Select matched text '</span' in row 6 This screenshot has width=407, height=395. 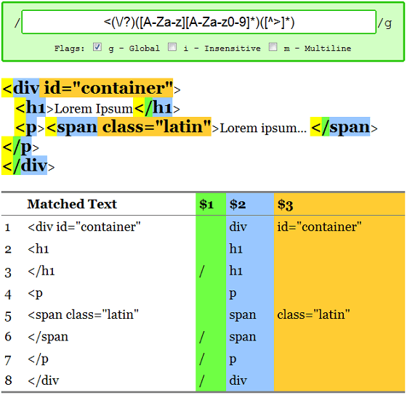[48, 337]
